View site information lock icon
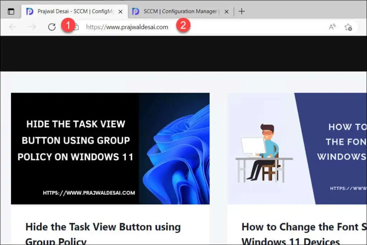Viewport: 367px width, 245px height. coord(76,27)
